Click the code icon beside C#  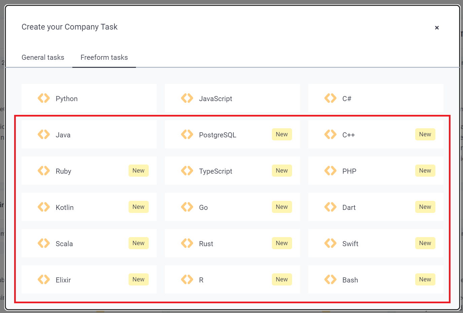click(330, 98)
